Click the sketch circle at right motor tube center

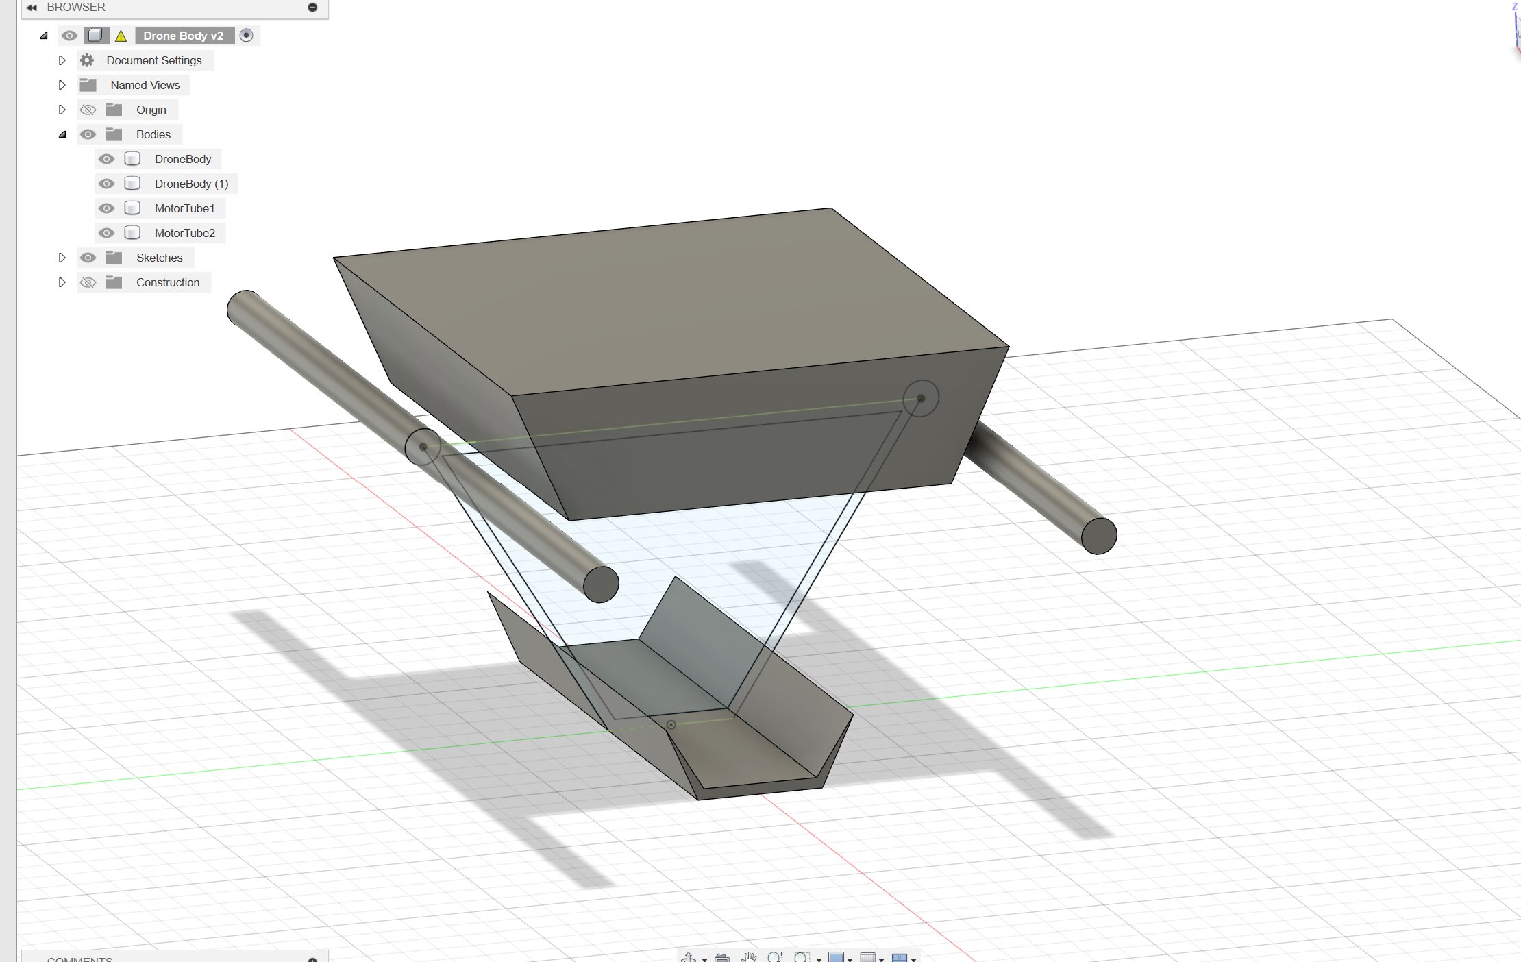(x=921, y=398)
